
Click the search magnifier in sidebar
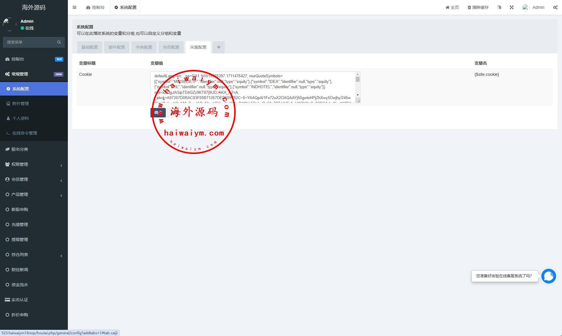click(x=59, y=42)
